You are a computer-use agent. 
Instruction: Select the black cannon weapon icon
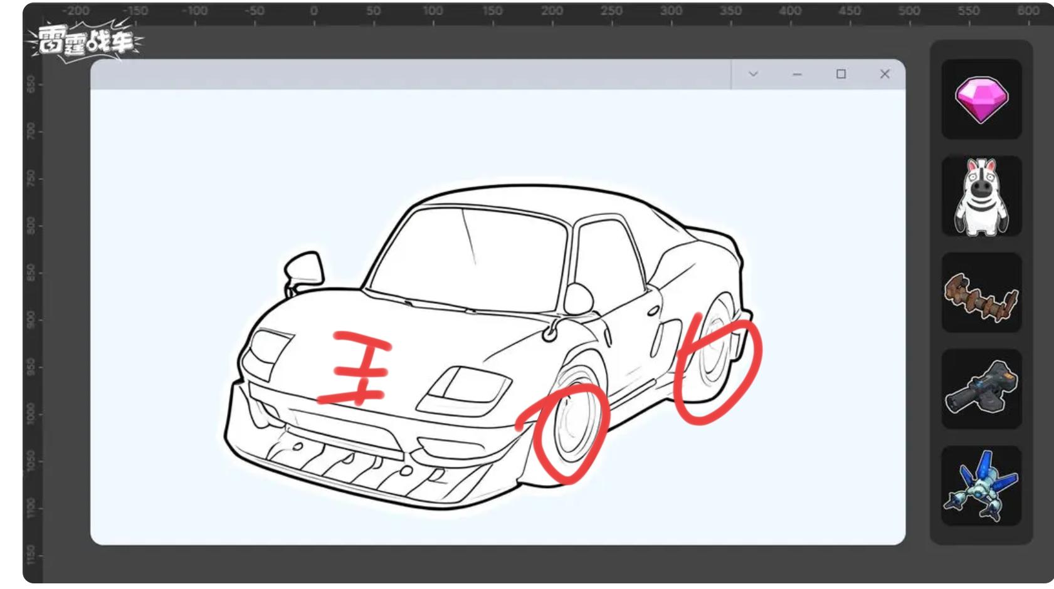click(981, 389)
